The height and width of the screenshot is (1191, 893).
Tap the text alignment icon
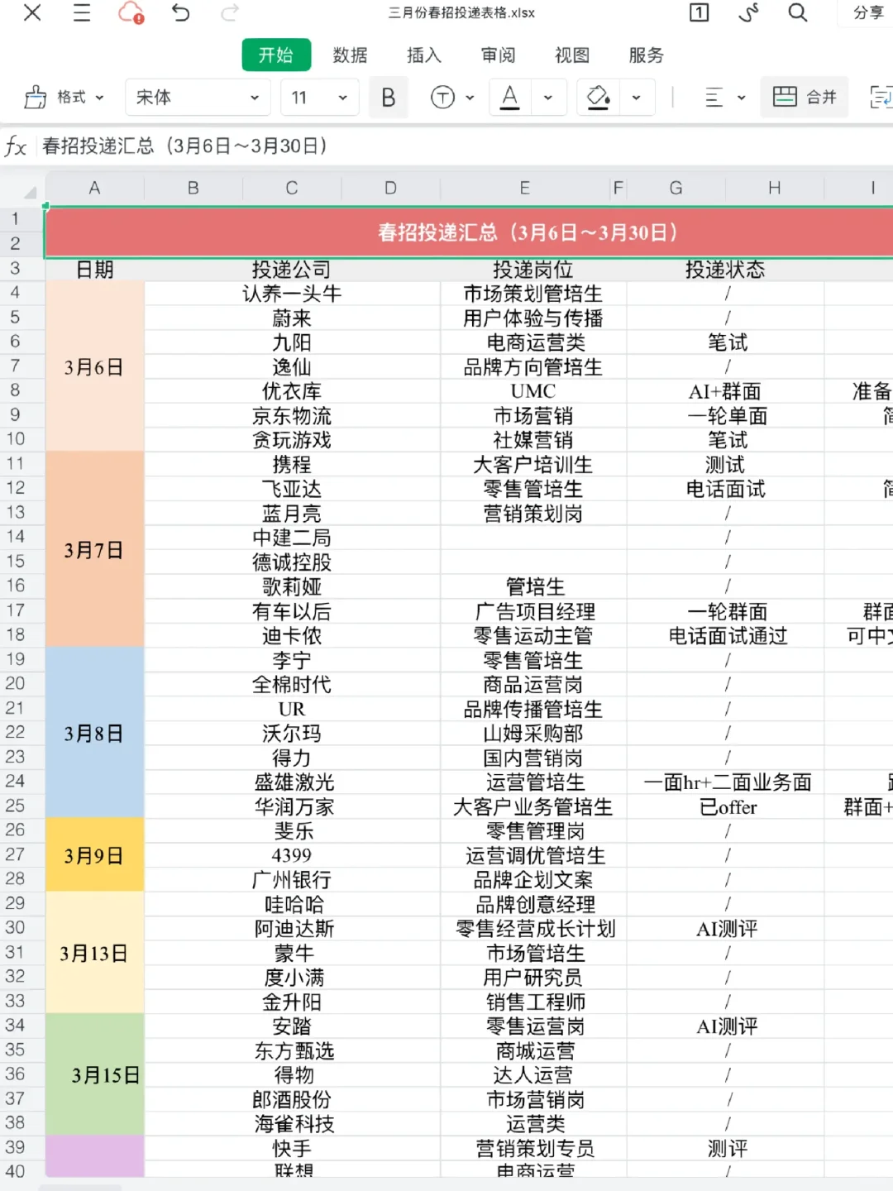pos(714,98)
